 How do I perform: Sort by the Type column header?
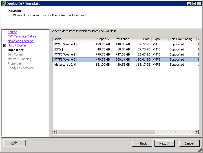(x=160, y=39)
